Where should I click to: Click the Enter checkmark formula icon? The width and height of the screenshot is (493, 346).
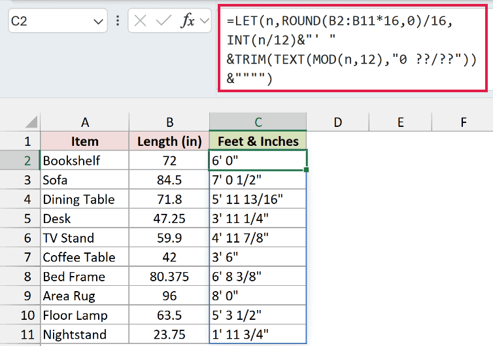163,21
